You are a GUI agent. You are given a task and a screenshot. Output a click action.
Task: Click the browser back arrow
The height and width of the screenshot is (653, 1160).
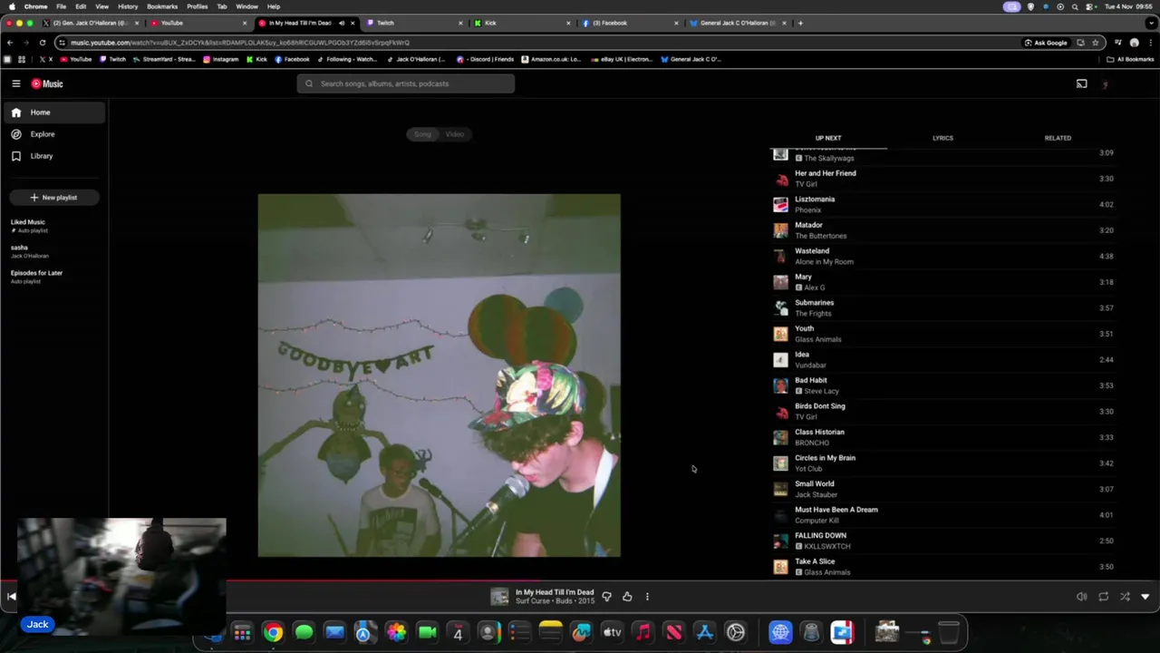point(10,43)
